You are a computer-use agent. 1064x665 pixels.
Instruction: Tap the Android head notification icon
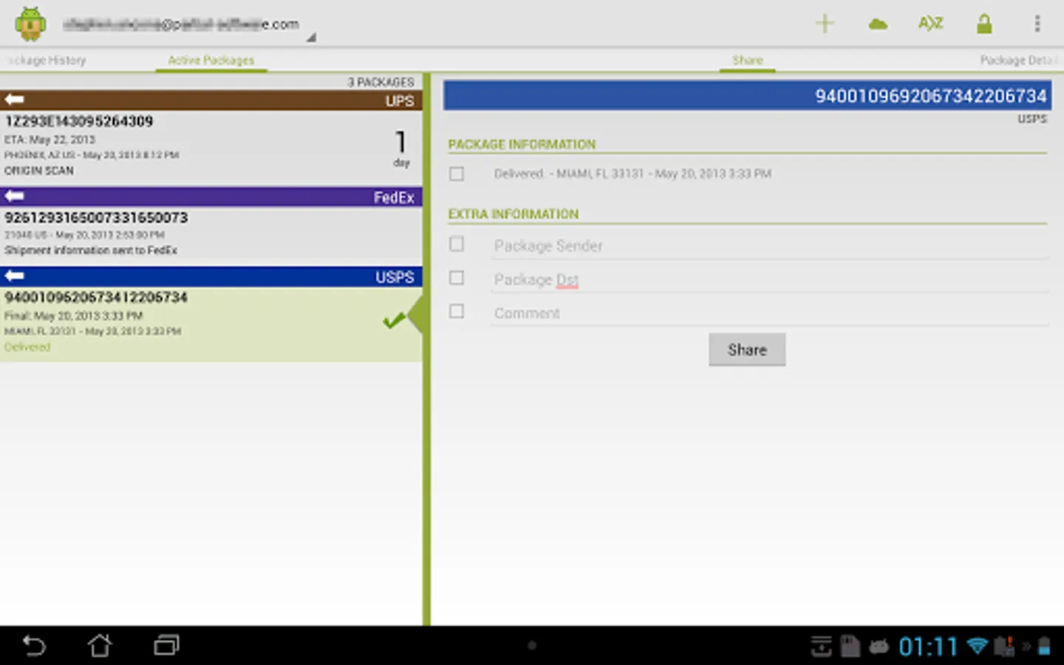(x=879, y=647)
